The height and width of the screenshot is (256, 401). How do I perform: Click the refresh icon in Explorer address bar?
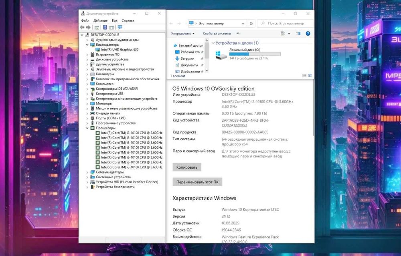tap(251, 23)
